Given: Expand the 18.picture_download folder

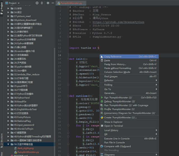Looking at the screenshot, I should point(8,20).
